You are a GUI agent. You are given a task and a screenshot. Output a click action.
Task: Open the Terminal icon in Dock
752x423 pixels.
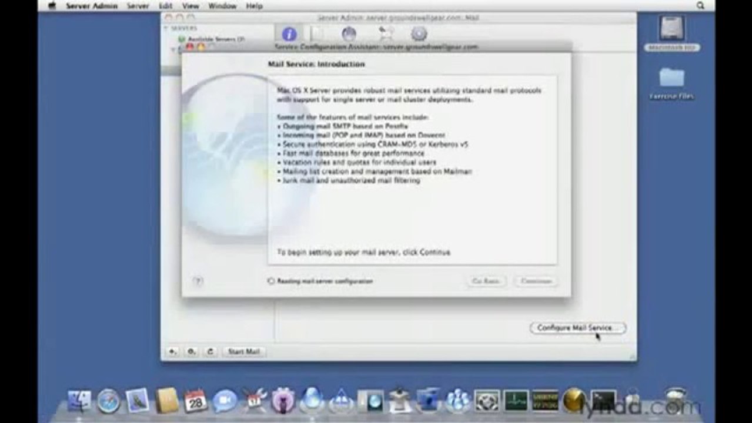[x=604, y=401]
